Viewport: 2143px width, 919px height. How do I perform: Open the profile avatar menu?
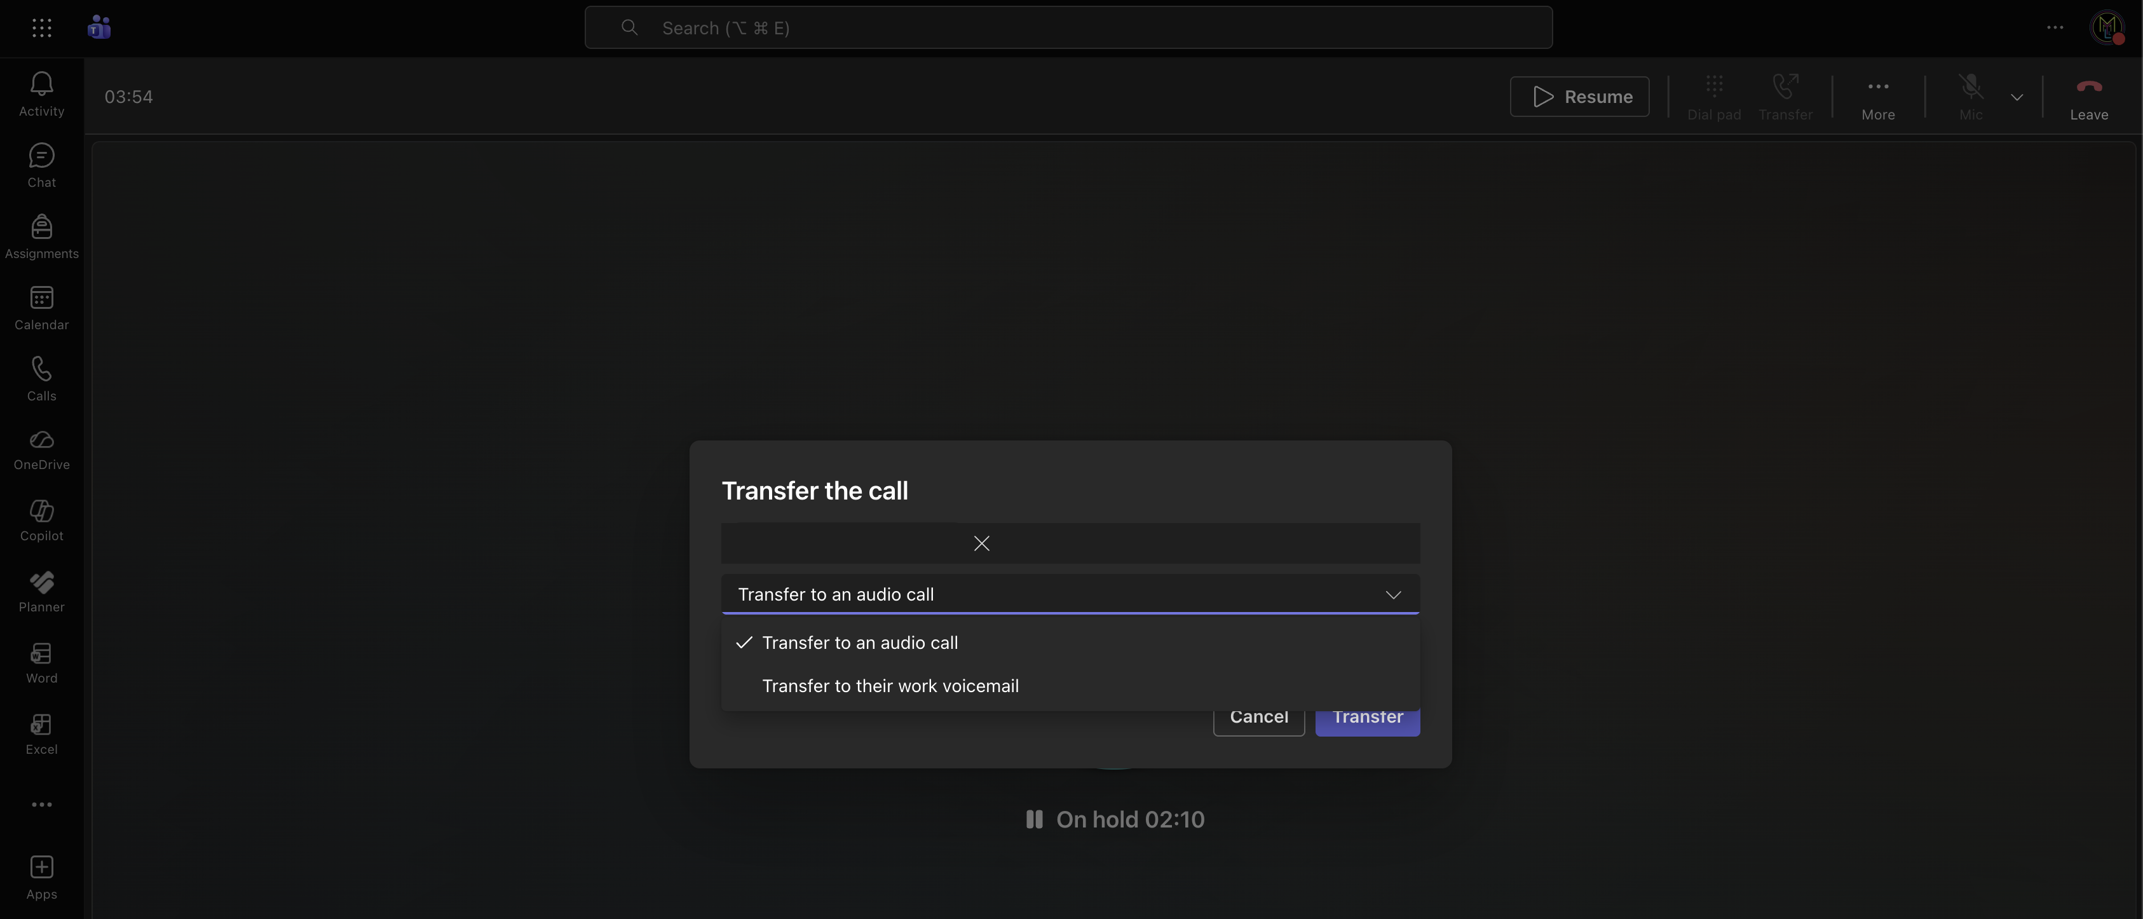click(x=2107, y=27)
